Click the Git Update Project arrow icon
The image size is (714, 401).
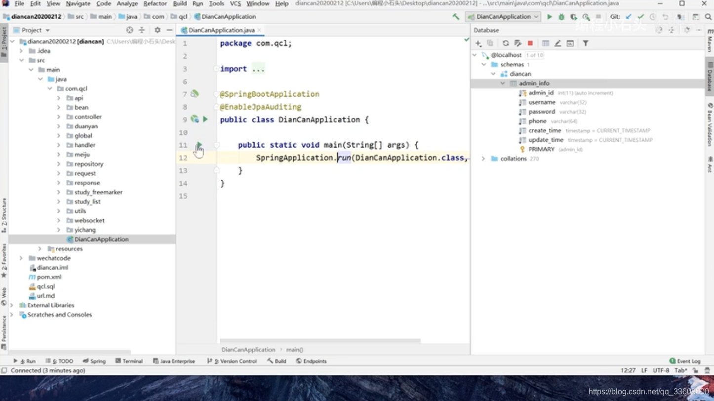point(629,17)
